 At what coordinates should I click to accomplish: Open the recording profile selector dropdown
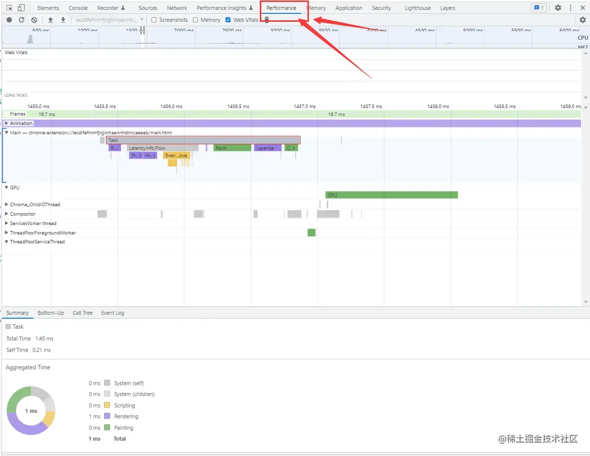click(110, 20)
